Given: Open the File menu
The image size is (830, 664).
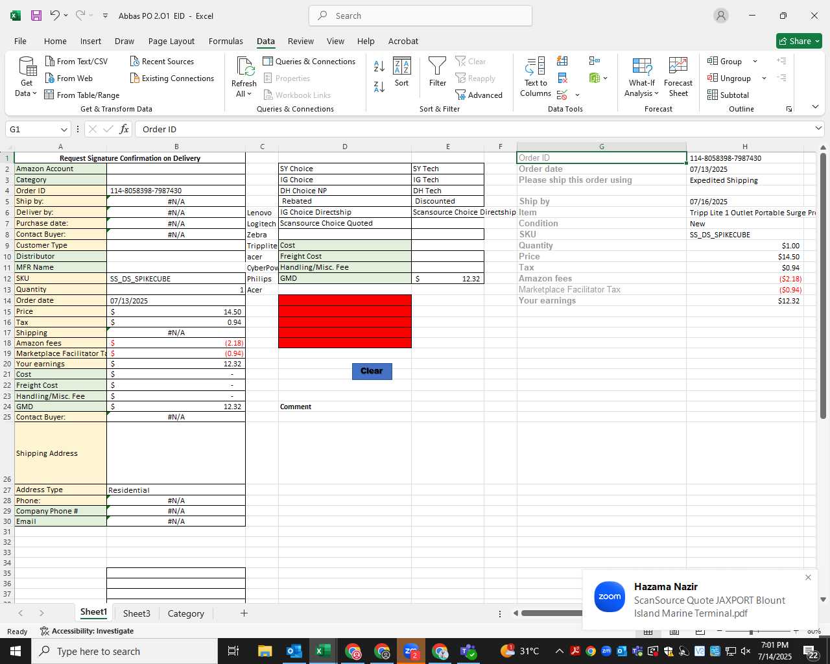Looking at the screenshot, I should pos(21,41).
